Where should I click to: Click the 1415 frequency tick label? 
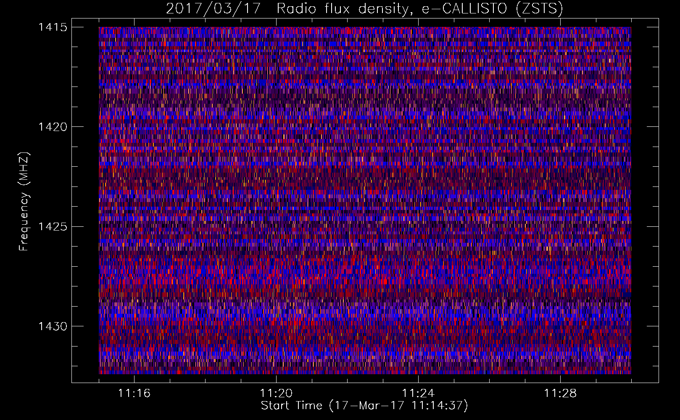pyautogui.click(x=53, y=27)
